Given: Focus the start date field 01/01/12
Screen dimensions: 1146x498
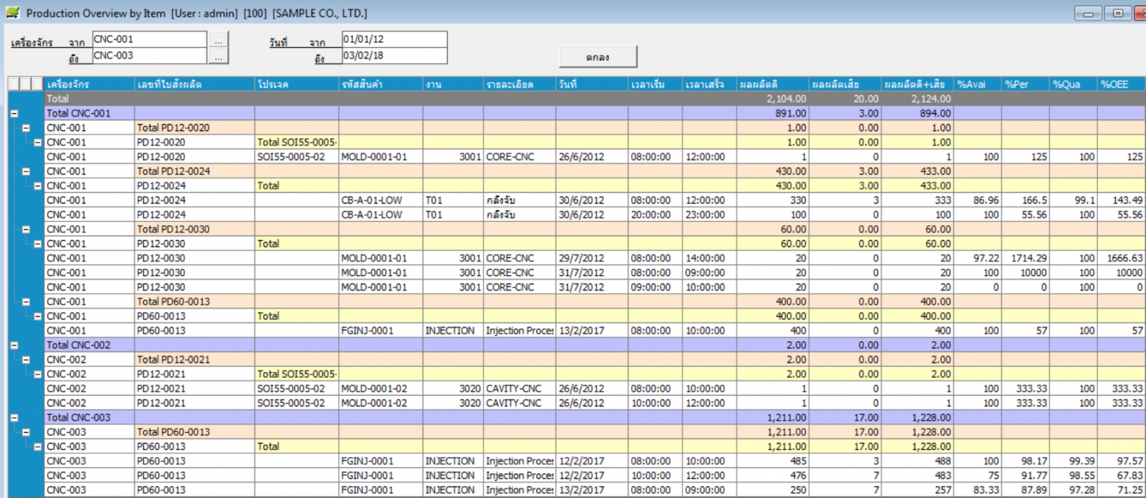Looking at the screenshot, I should click(395, 39).
